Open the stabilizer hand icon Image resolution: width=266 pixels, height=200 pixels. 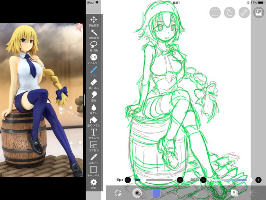230,13
